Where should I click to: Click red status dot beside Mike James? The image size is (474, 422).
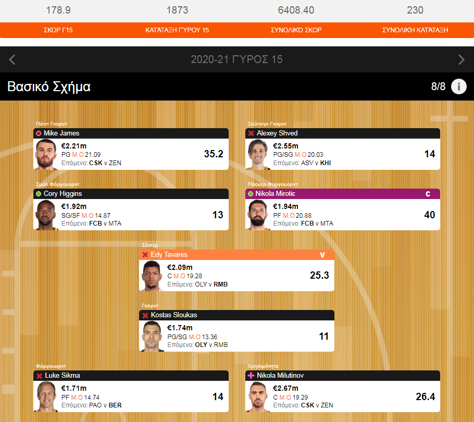(x=39, y=133)
